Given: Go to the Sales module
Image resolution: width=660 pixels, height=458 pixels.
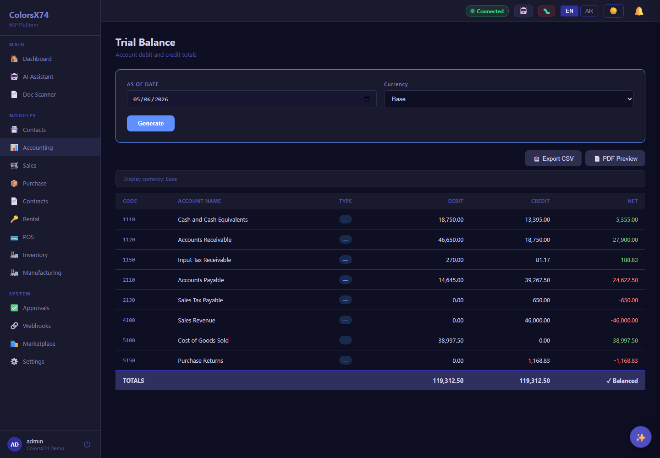Looking at the screenshot, I should tap(50, 165).
